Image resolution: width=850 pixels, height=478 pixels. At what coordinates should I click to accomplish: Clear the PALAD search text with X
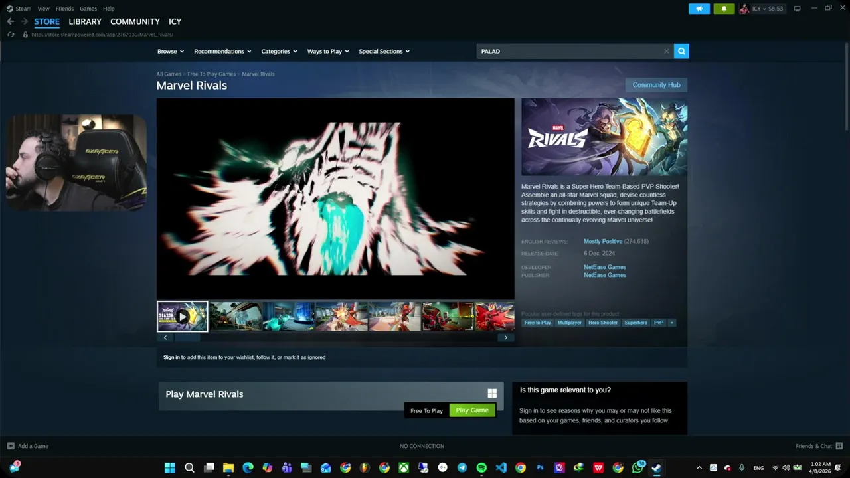(667, 51)
